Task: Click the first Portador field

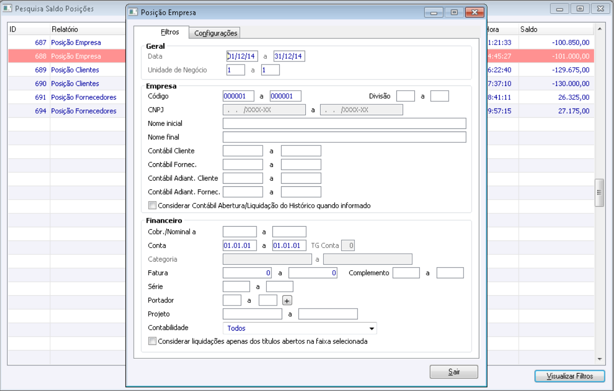Action: pyautogui.click(x=232, y=300)
